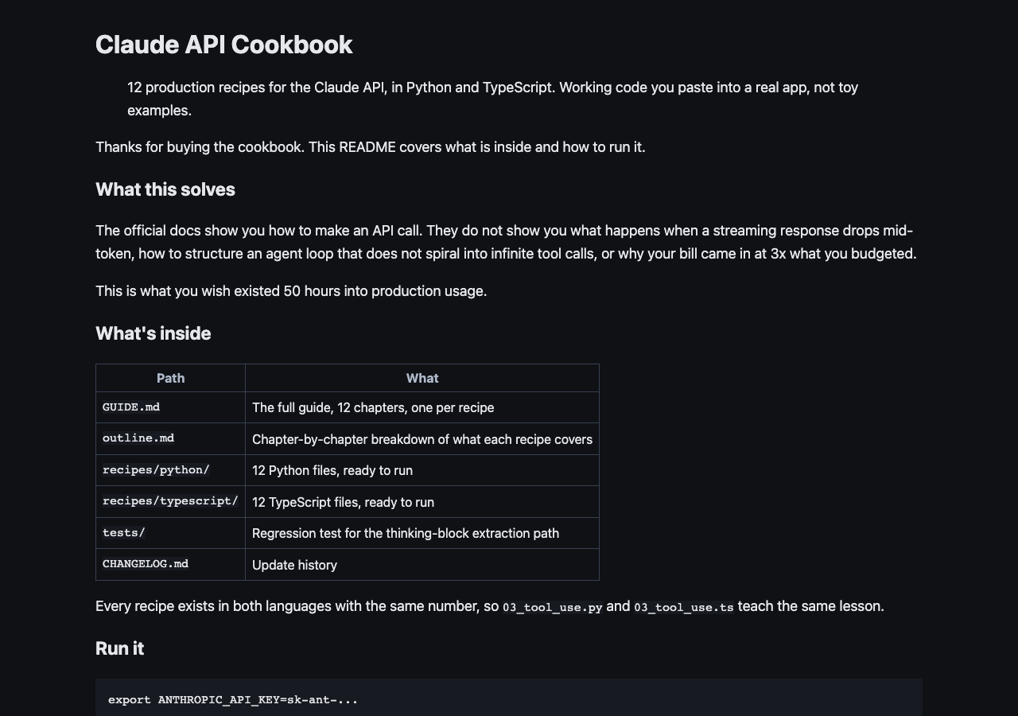The height and width of the screenshot is (716, 1018).
Task: Click the 'Run it' heading
Action: tap(119, 648)
